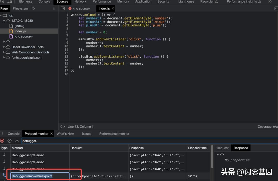
Task: Collapse the 127.0.0.1:8080 tree node
Action: pos(4,21)
